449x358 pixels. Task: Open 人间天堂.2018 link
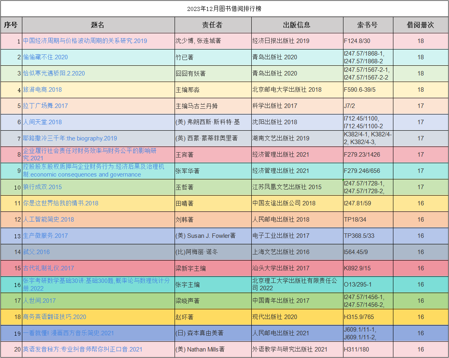42,122
